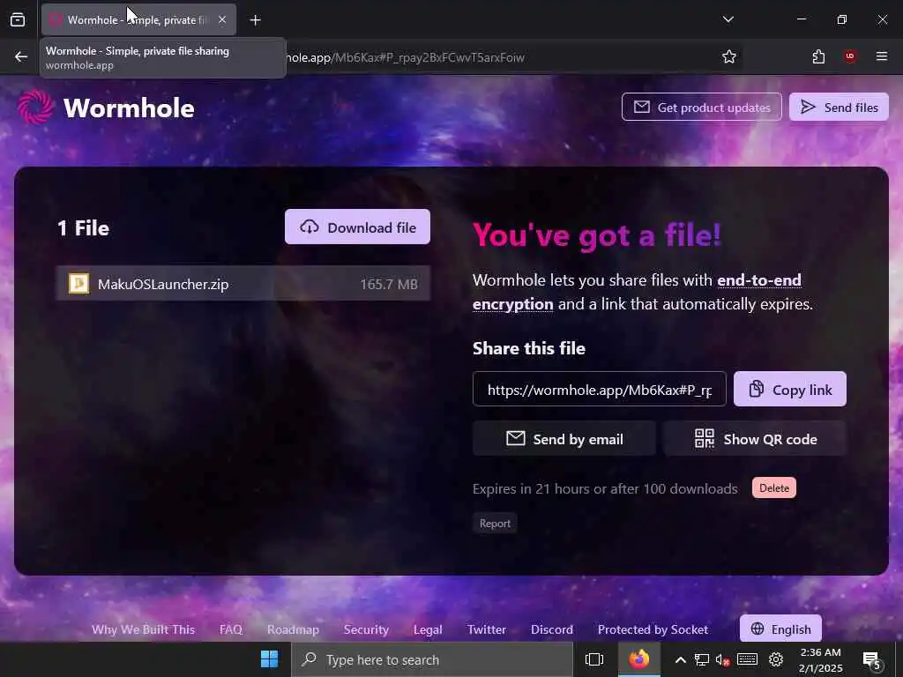Open Firefox recent browsing view icon
The width and height of the screenshot is (903, 677).
tap(18, 20)
